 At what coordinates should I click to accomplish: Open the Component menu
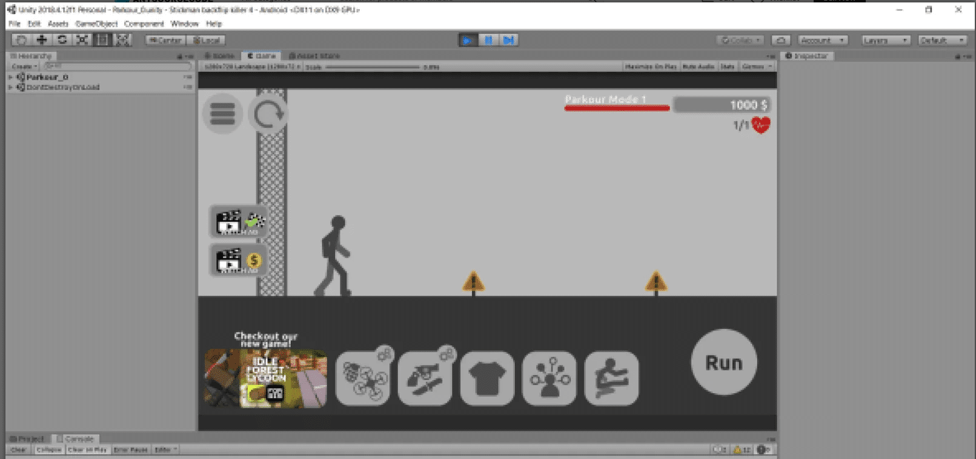point(144,24)
